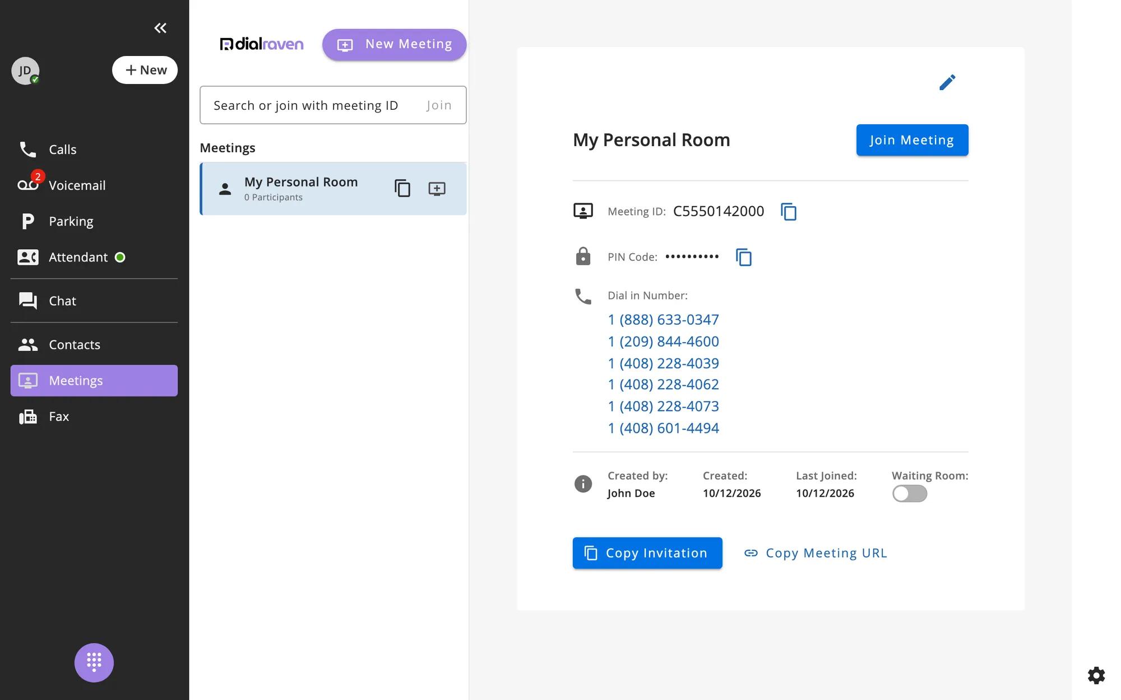Click the dialraven logo
1121x700 pixels.
point(262,44)
